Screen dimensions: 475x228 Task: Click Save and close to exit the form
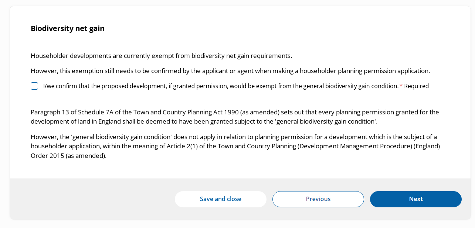coord(220,199)
